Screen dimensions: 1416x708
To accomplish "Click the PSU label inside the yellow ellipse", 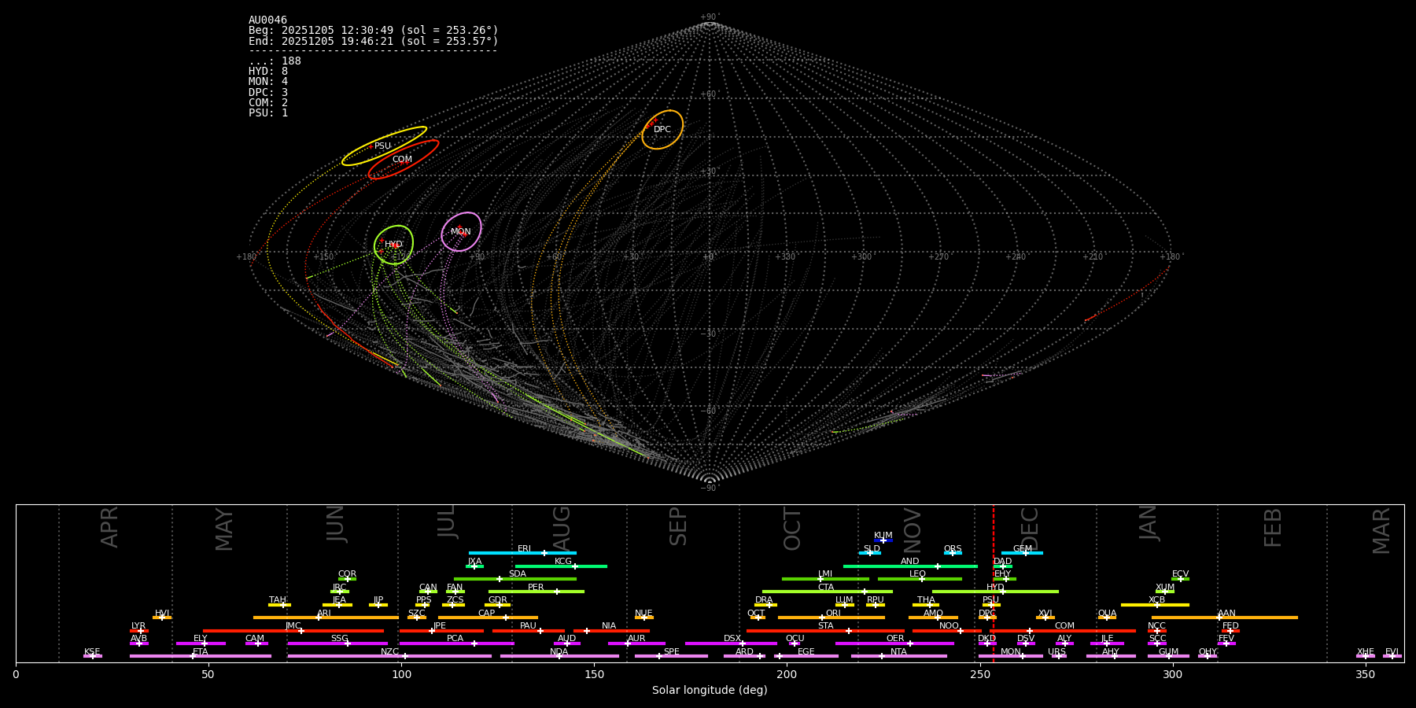I will pos(382,146).
